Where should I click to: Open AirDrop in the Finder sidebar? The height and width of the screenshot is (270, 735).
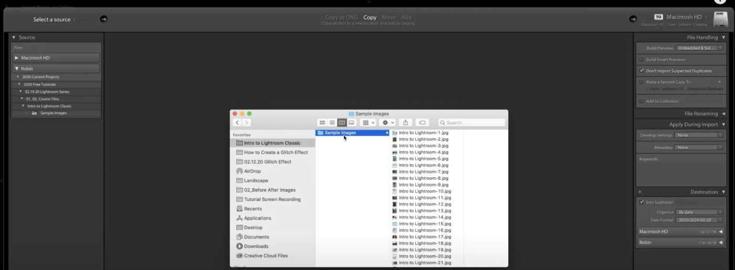click(252, 171)
